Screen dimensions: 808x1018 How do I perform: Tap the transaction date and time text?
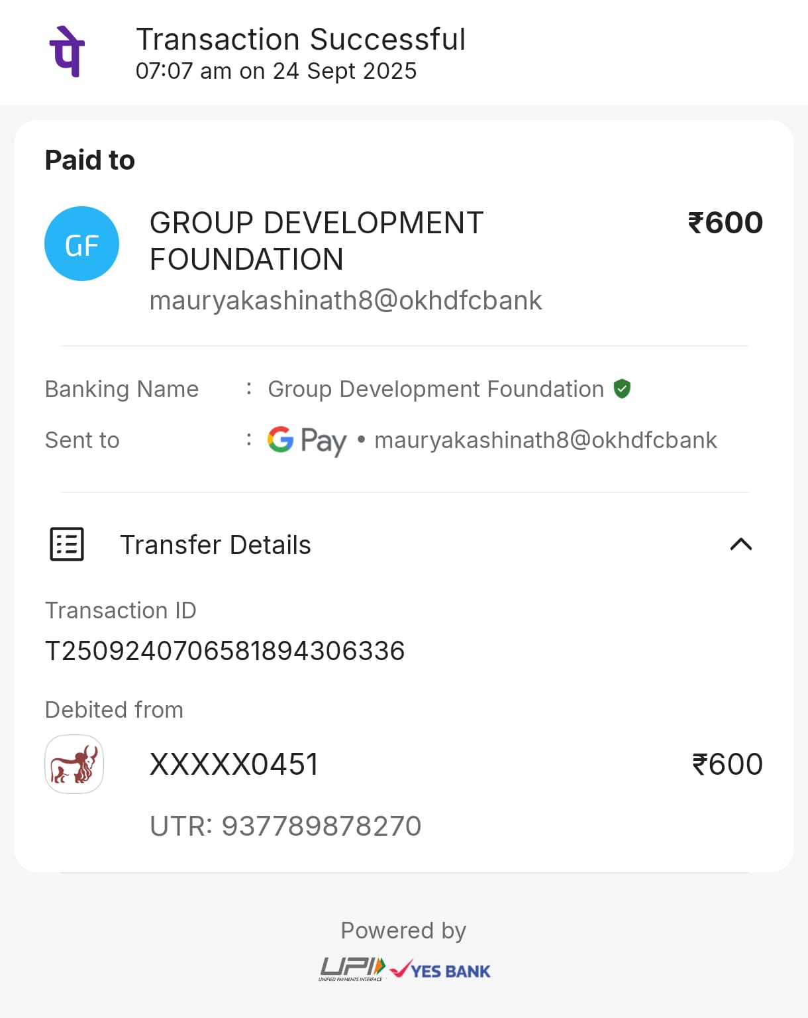click(x=276, y=71)
